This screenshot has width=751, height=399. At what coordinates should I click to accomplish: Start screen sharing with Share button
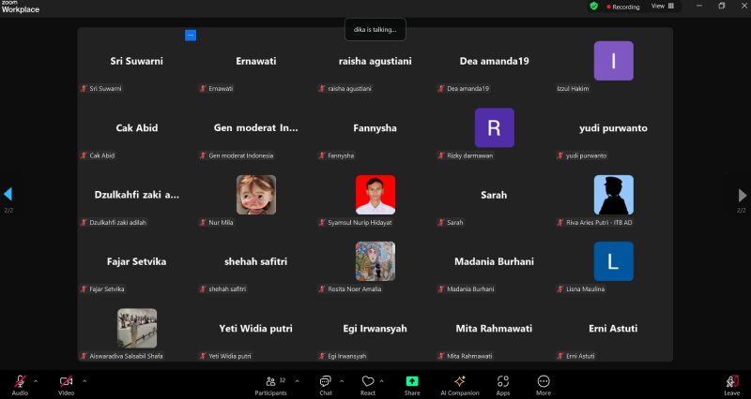pos(412,382)
